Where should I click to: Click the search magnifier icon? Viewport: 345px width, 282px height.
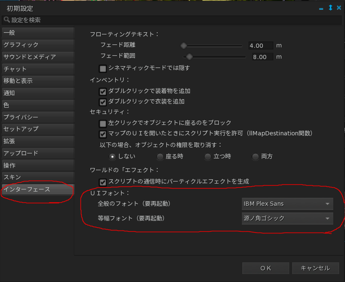[x=7, y=20]
